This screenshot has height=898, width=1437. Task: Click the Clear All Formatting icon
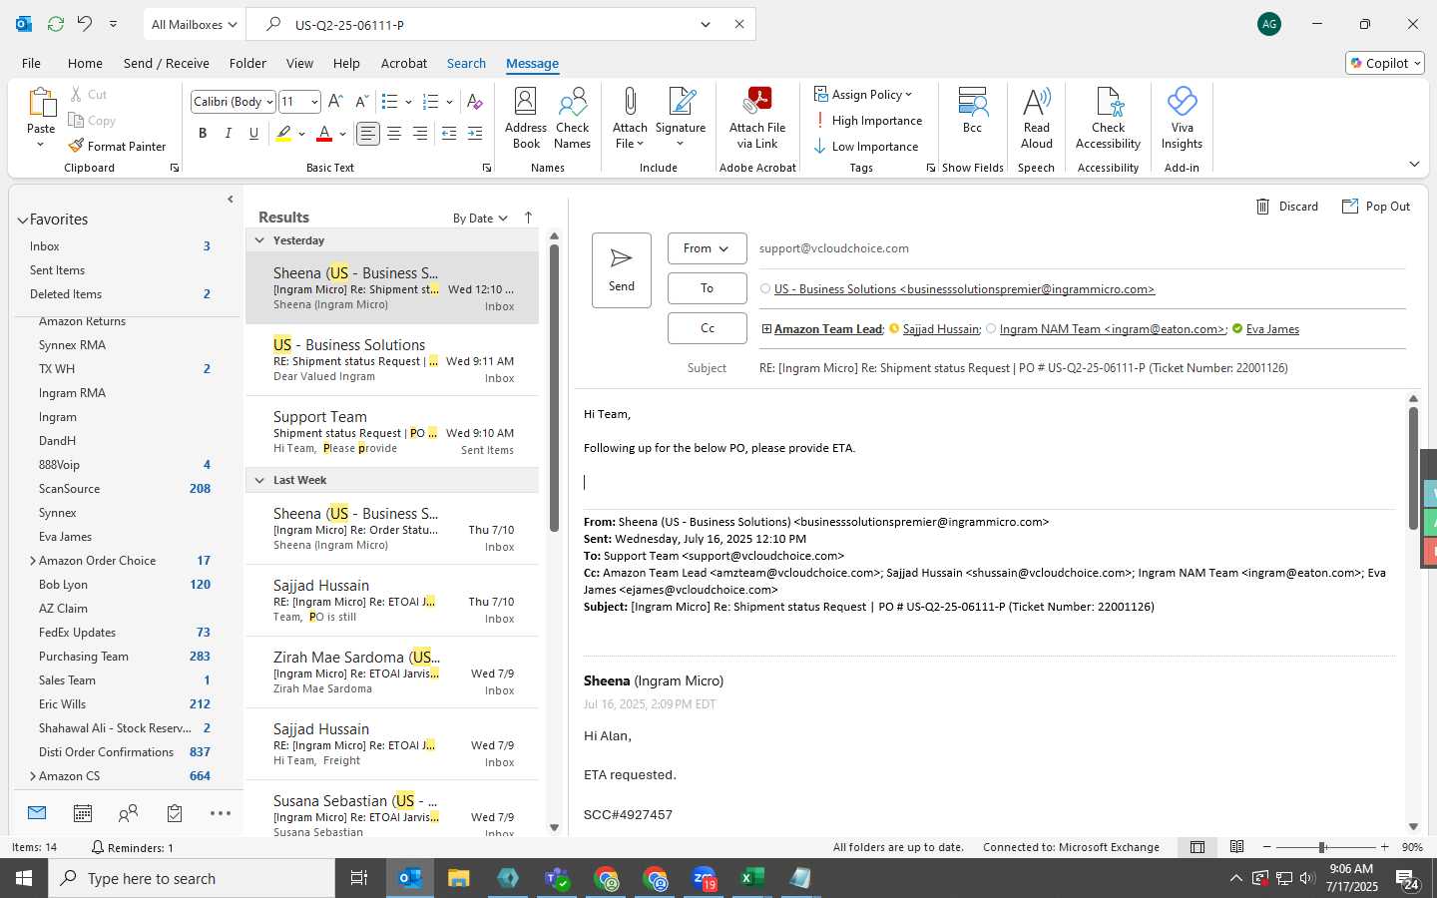click(475, 101)
